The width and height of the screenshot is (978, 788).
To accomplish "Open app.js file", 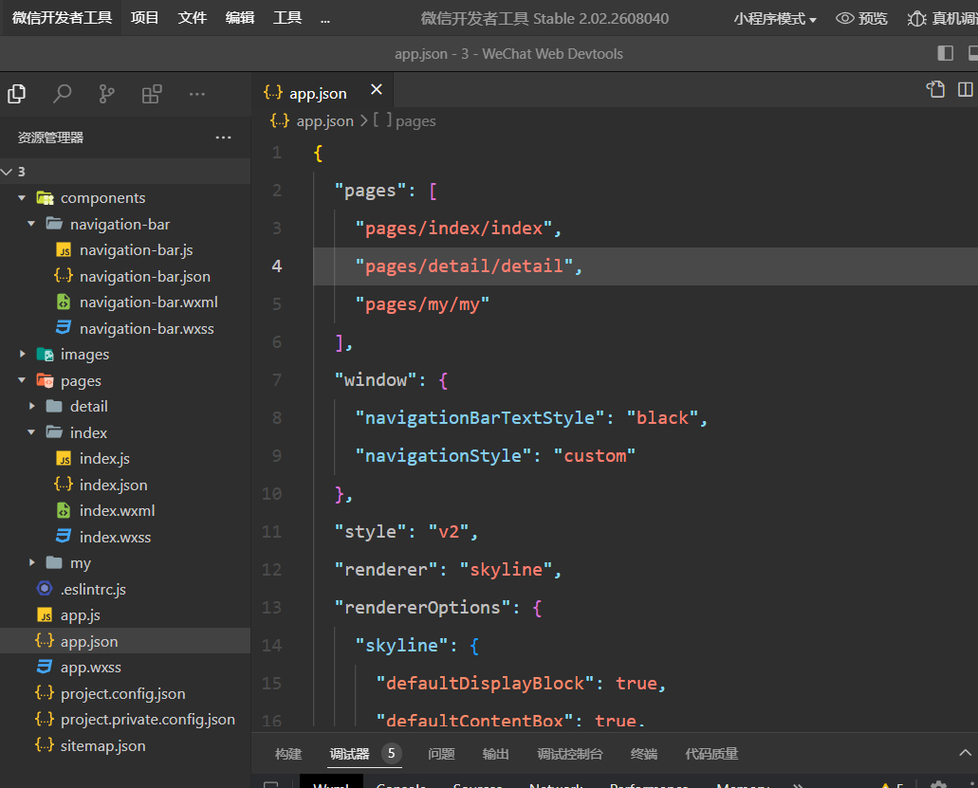I will 125,615.
